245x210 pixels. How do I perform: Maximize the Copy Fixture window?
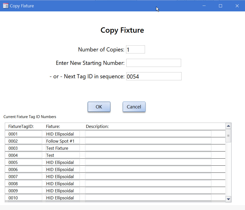[x=220, y=6]
